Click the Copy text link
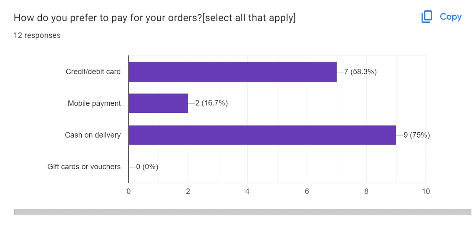 pos(451,17)
